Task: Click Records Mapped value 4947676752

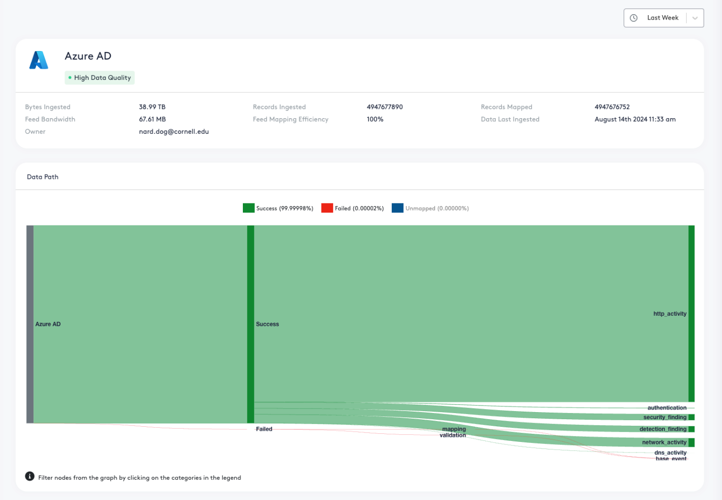Action: tap(612, 107)
